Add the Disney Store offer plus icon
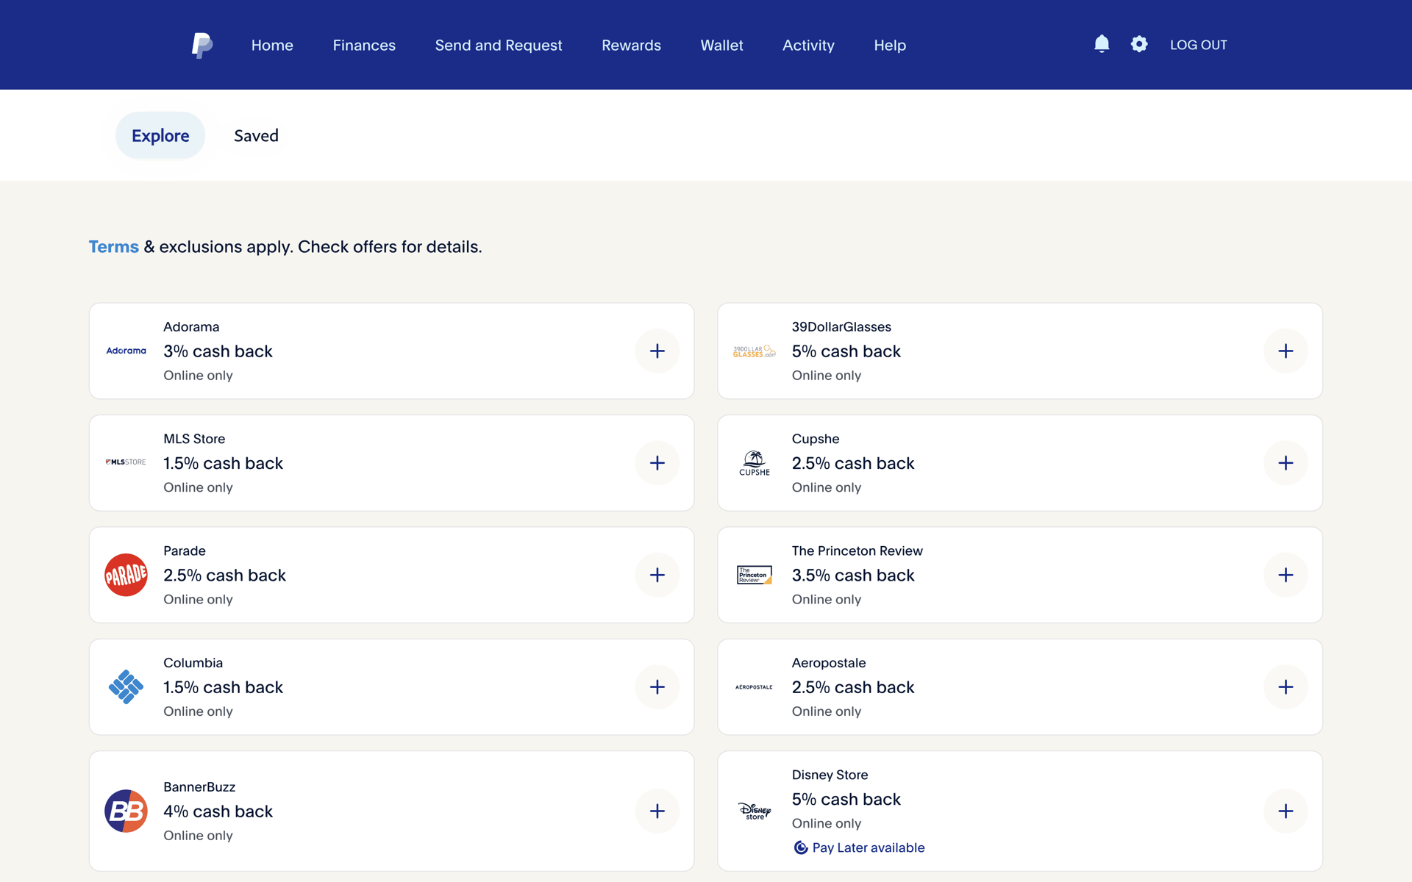This screenshot has width=1412, height=882. coord(1286,811)
